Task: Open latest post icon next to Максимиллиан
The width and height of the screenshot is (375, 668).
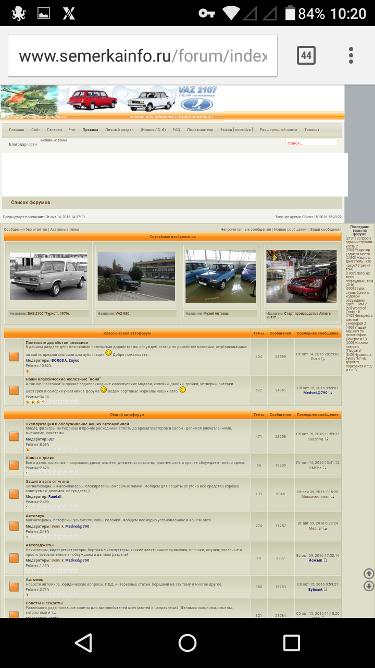Action: 332,496
